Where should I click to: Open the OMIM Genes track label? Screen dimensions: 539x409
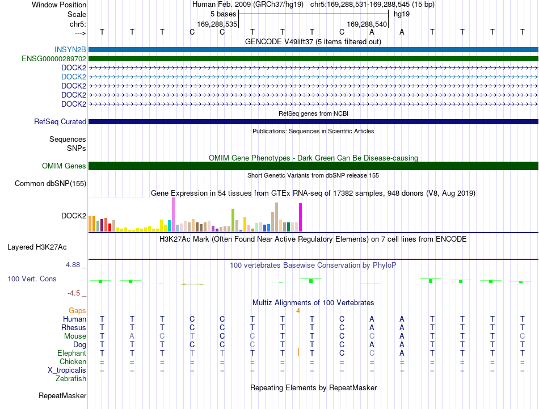pyautogui.click(x=64, y=166)
